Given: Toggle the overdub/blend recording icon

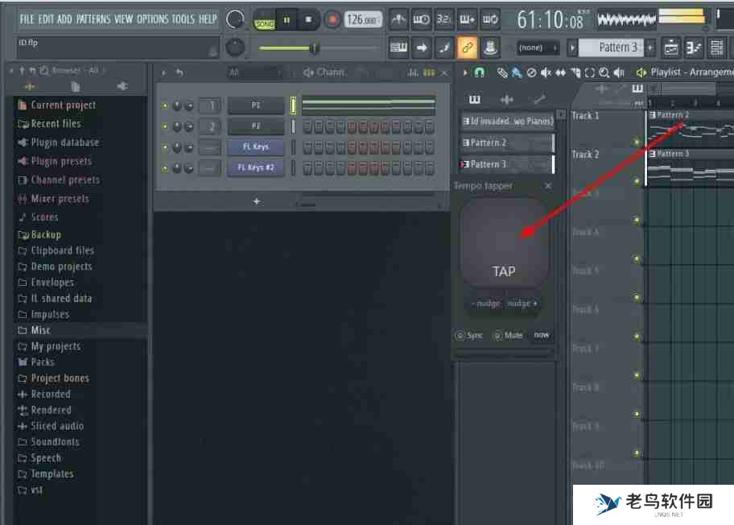Looking at the screenshot, I should 467,19.
